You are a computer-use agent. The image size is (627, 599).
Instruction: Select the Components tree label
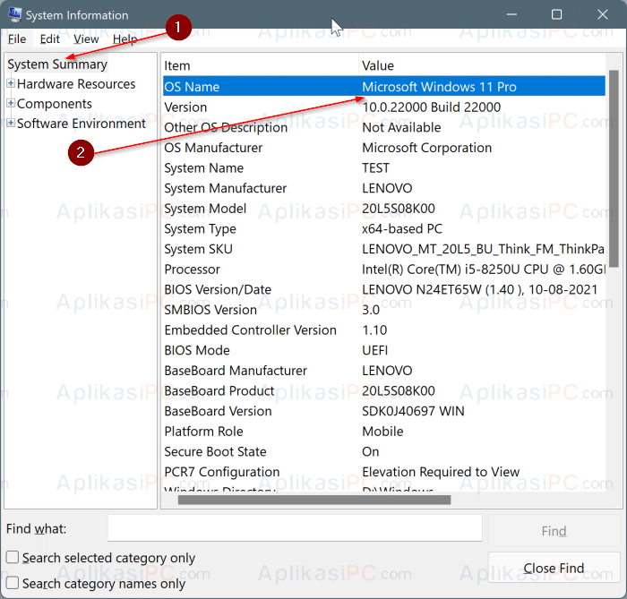pyautogui.click(x=55, y=104)
